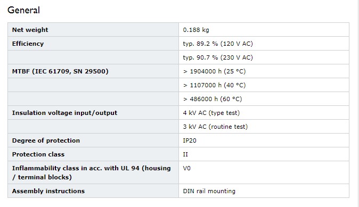Click typ. 90.7 % (230 V AC) value
This screenshot has width=359, height=207.
(218, 57)
